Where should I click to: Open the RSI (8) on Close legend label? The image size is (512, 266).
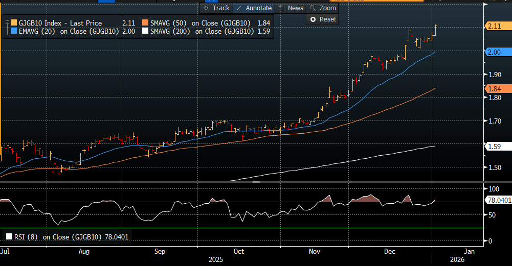click(x=56, y=236)
